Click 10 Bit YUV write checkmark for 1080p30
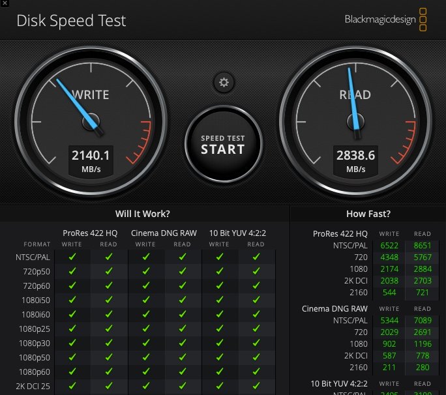This screenshot has width=446, height=395. coord(219,343)
